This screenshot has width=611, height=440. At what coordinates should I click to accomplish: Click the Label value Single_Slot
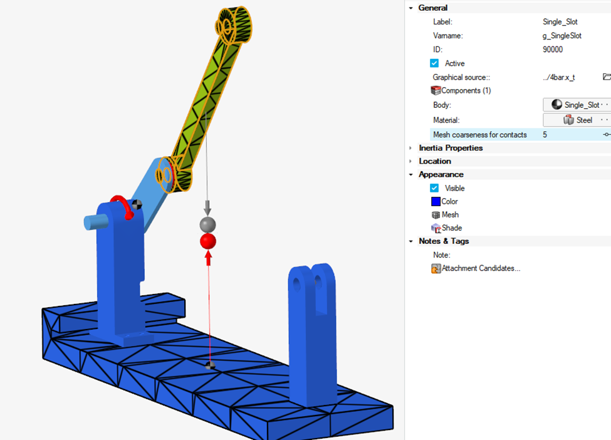(560, 22)
